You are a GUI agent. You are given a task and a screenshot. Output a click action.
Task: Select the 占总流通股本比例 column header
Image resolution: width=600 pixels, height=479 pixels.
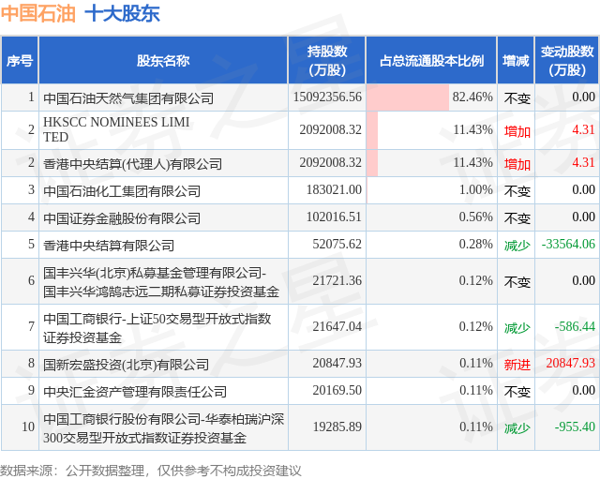click(x=431, y=60)
